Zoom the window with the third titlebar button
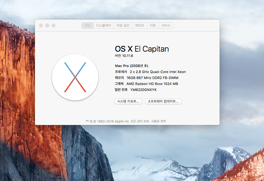Screen dimensions: 264x181 (54, 25)
